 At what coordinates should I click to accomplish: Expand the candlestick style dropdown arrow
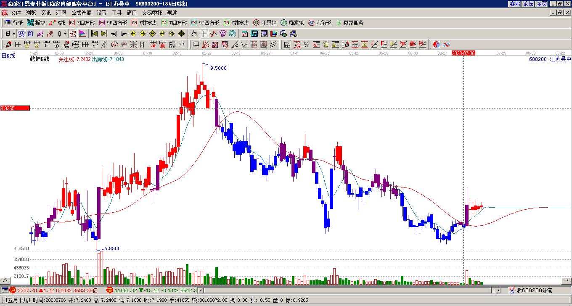[x=65, y=34]
